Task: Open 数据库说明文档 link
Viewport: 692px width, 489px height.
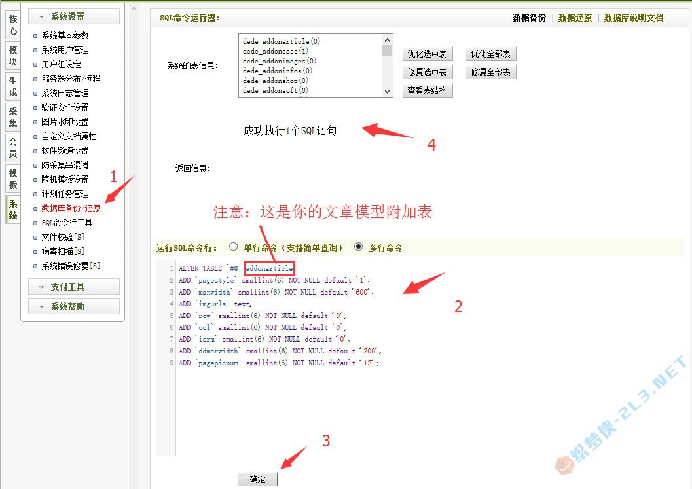Action: 633,18
